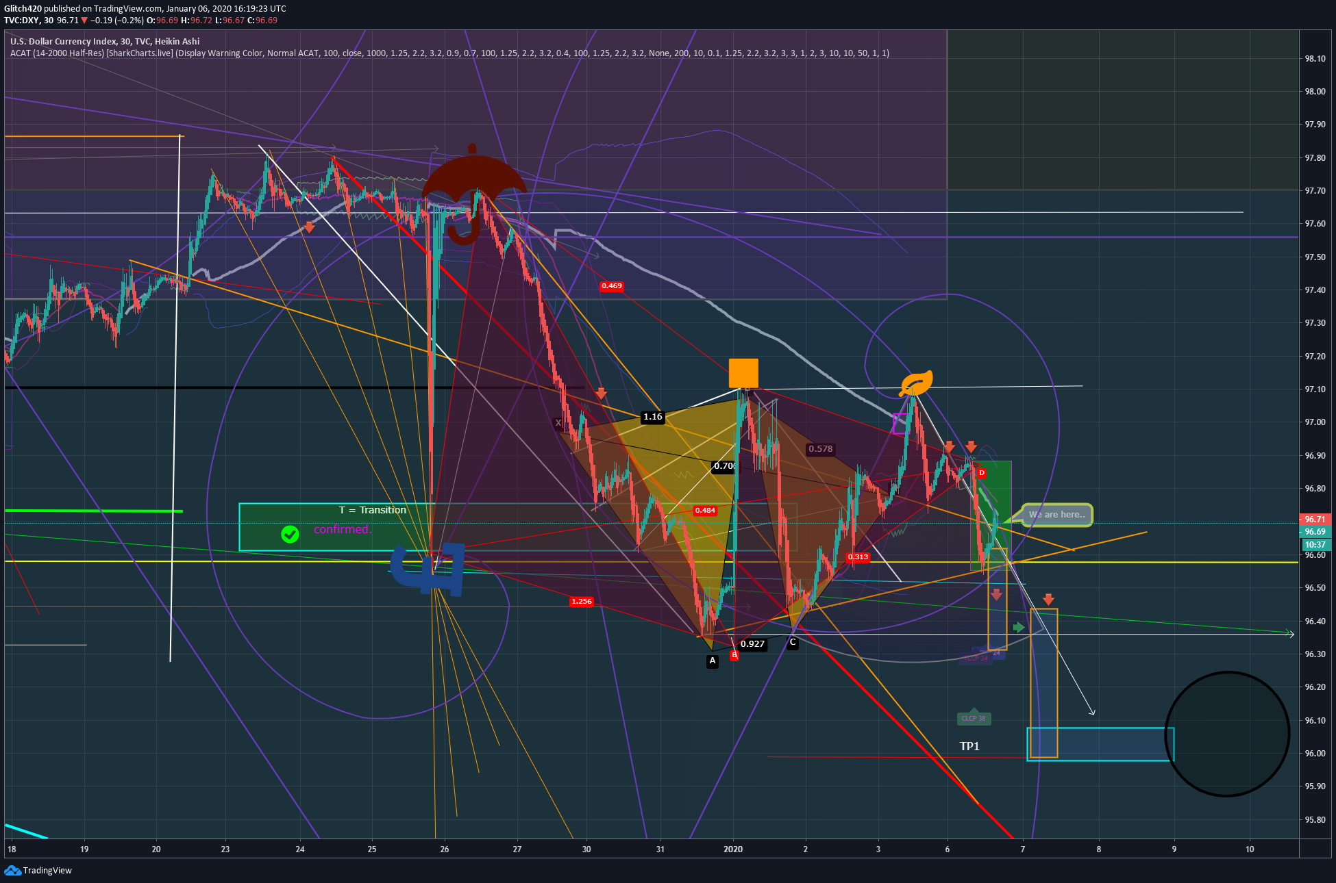Screen dimensions: 1336x883
Task: Click the 0.313 ratio label
Action: click(858, 557)
